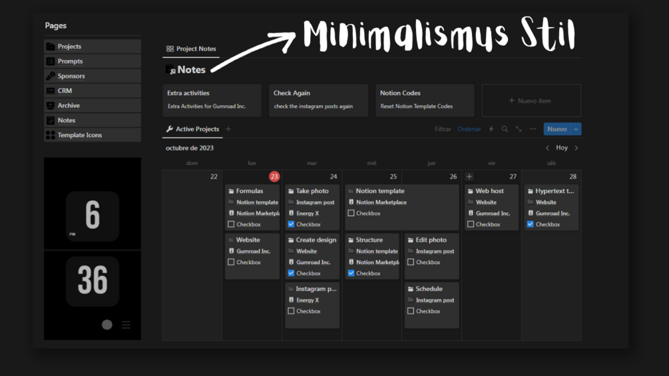Click the Filtrar button
The image size is (669, 376).
[443, 129]
